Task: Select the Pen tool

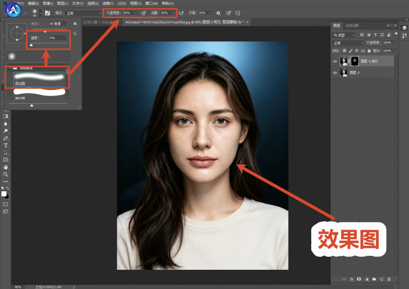Action: point(6,138)
